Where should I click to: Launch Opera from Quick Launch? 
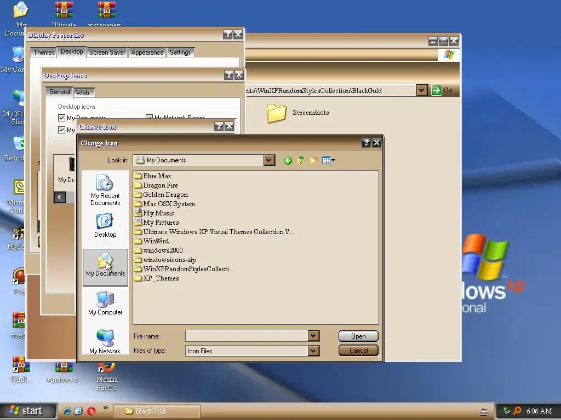point(91,411)
